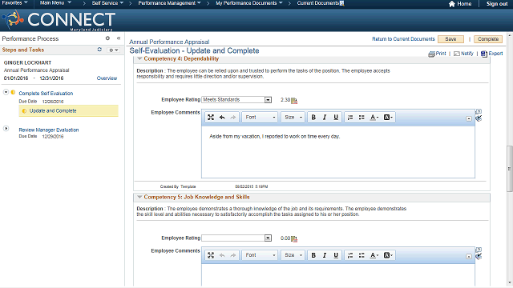Go to Current Documents breadcrumb
513x288 pixels.
coord(317,3)
